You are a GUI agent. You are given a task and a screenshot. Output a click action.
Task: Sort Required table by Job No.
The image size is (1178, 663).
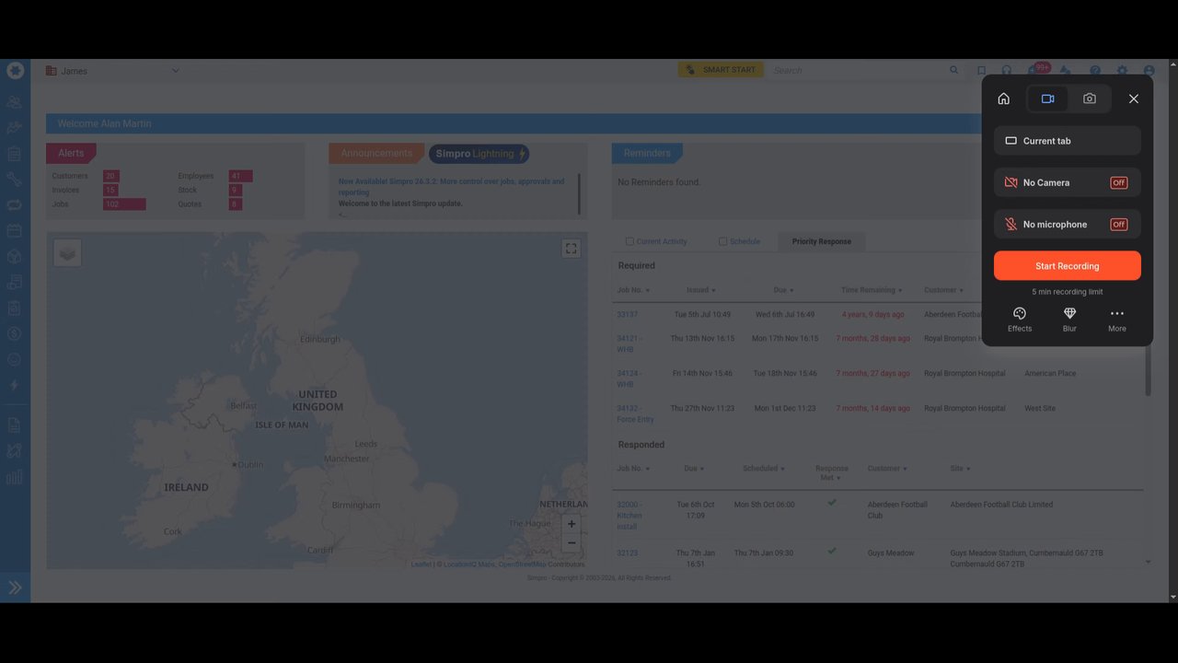[x=633, y=290]
